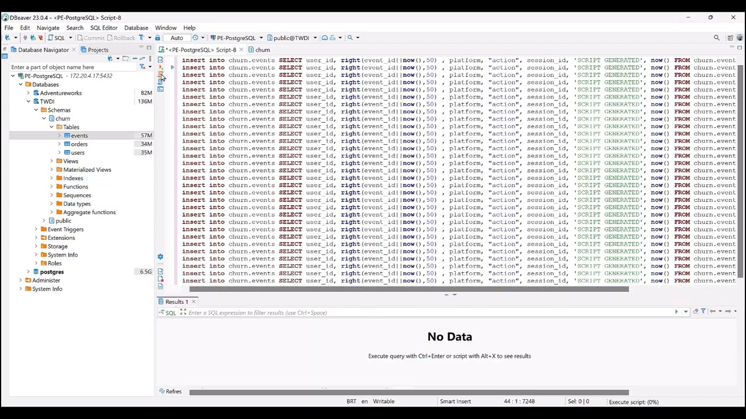This screenshot has width=746, height=419.
Task: Click the Refres button below the results
Action: (170, 392)
